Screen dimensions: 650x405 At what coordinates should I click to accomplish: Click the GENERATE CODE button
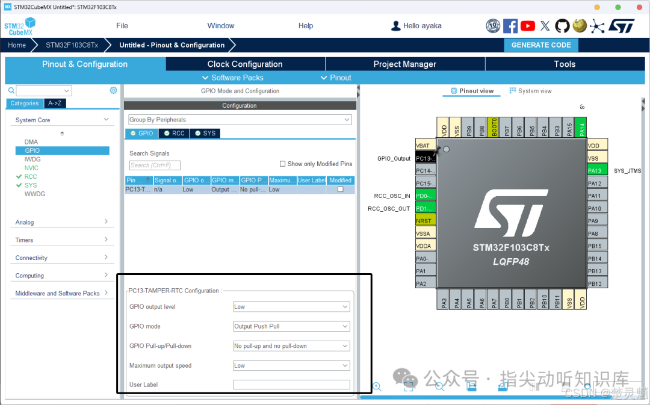click(541, 45)
